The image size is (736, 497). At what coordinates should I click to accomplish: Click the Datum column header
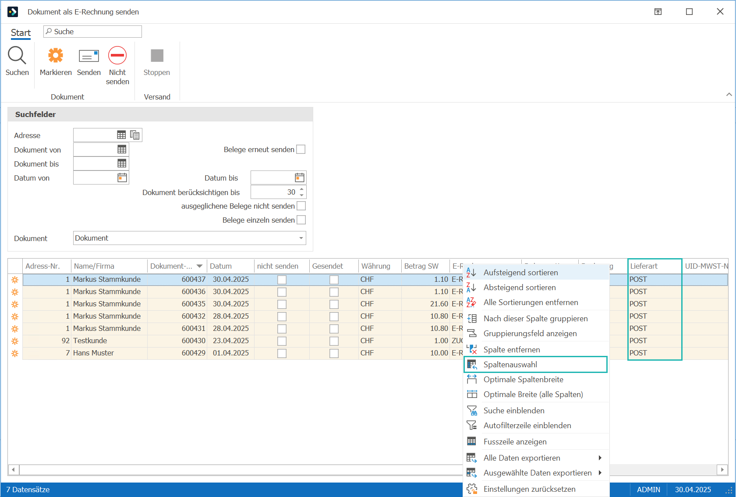point(230,266)
